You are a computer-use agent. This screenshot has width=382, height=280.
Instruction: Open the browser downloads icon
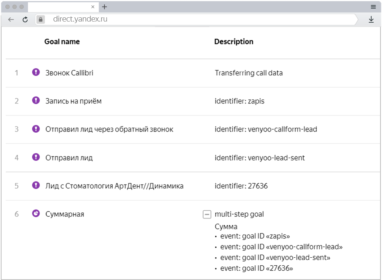[x=371, y=20]
